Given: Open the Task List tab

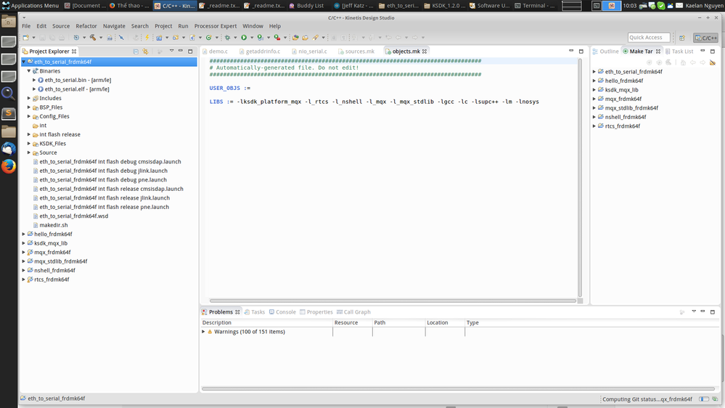Looking at the screenshot, I should pyautogui.click(x=679, y=52).
